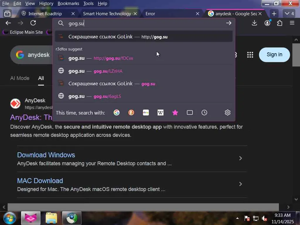Close the Internet Roadtrip tab
The height and width of the screenshot is (225, 300).
[x=73, y=13]
